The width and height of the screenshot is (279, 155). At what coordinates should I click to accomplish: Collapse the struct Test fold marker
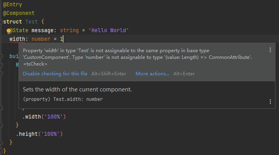click(x=1, y=22)
